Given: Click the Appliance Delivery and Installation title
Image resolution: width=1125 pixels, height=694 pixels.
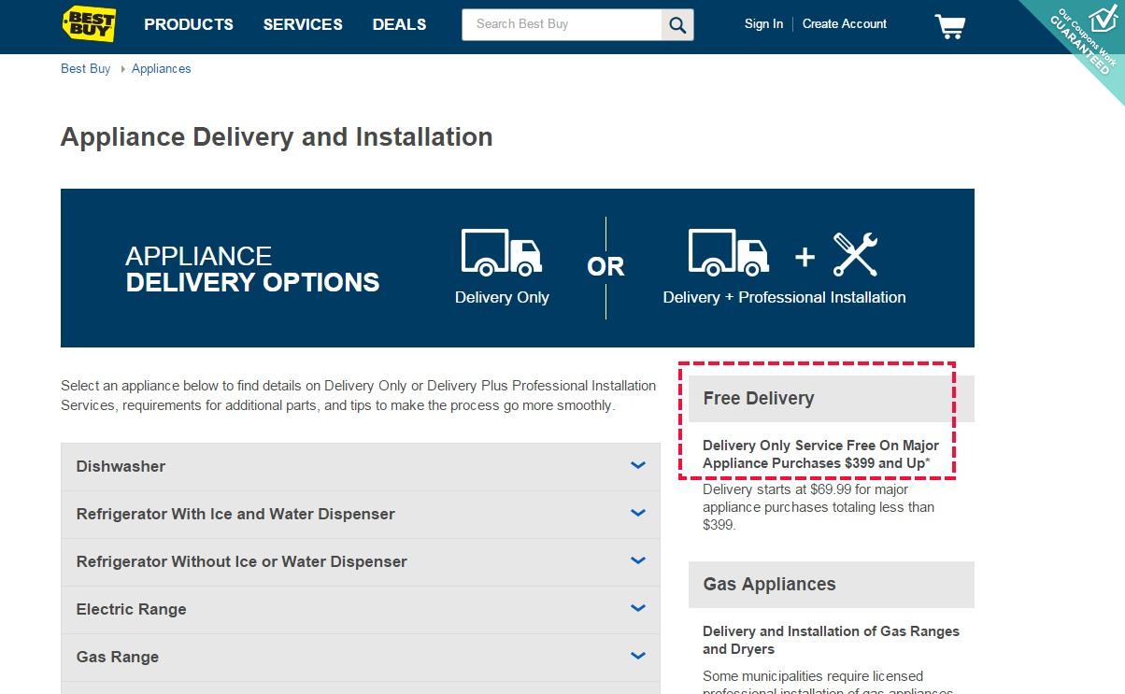Looking at the screenshot, I should (x=277, y=137).
